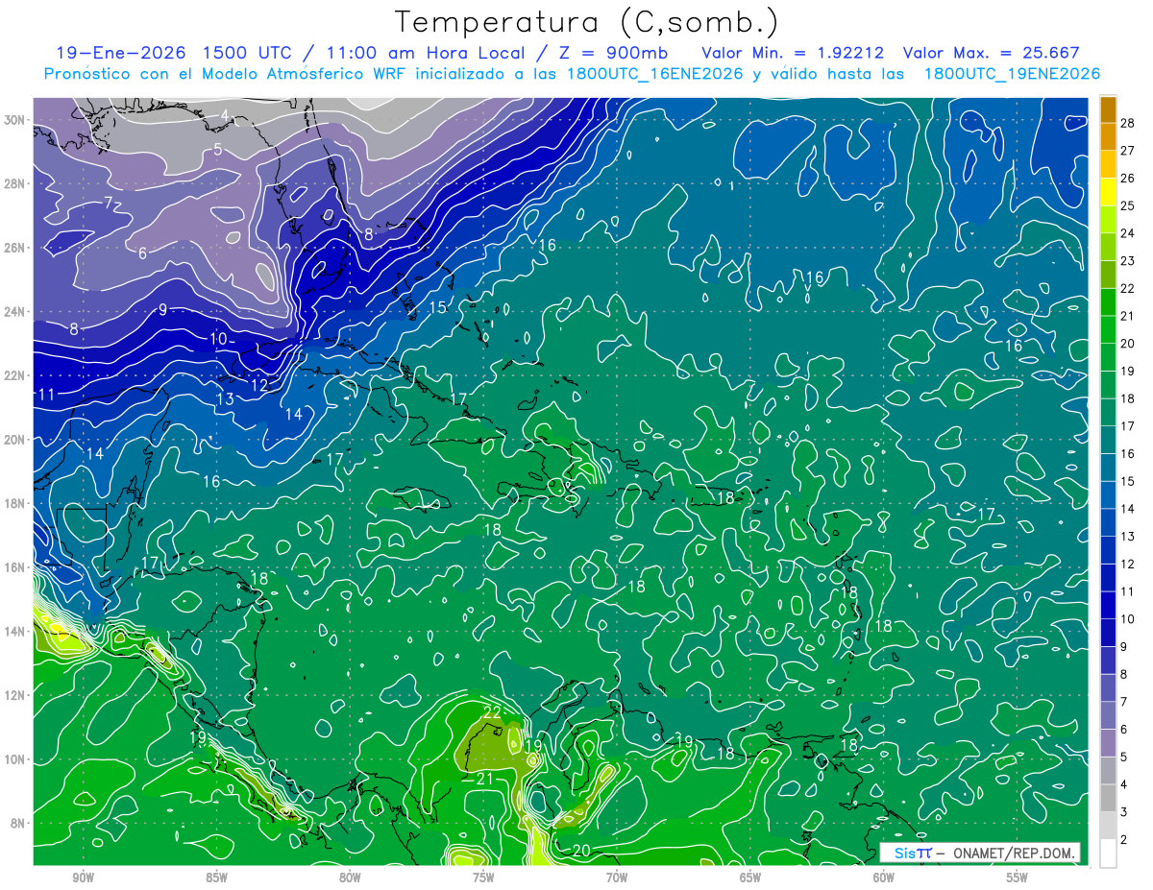
Task: Click the "60W" longitude axis label
Action: (x=884, y=878)
